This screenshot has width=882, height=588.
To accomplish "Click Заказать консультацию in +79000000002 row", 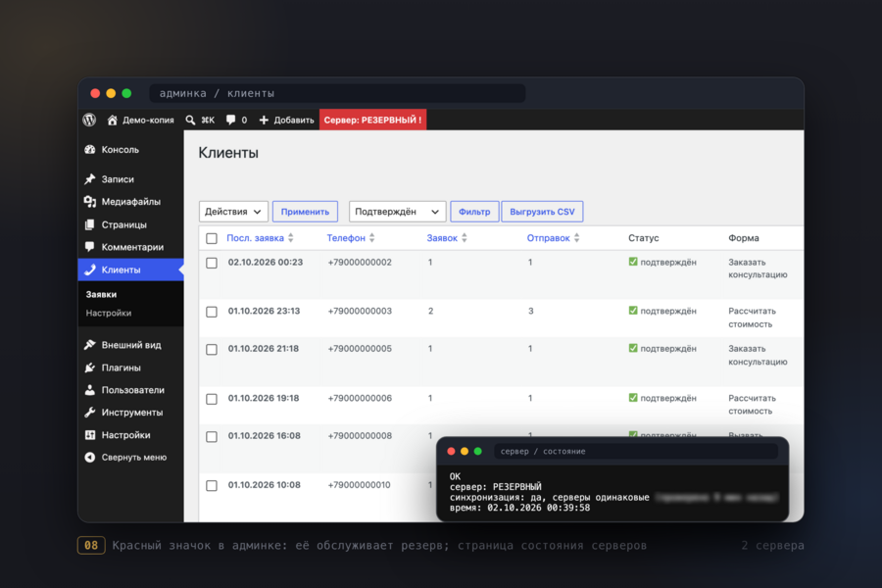I will point(758,269).
